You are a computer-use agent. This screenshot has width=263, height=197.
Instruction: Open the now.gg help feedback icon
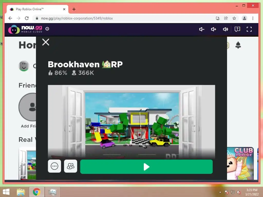(x=237, y=29)
